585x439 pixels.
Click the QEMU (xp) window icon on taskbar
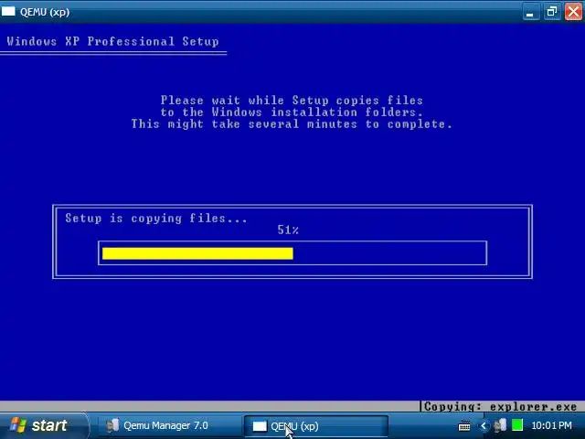point(260,426)
